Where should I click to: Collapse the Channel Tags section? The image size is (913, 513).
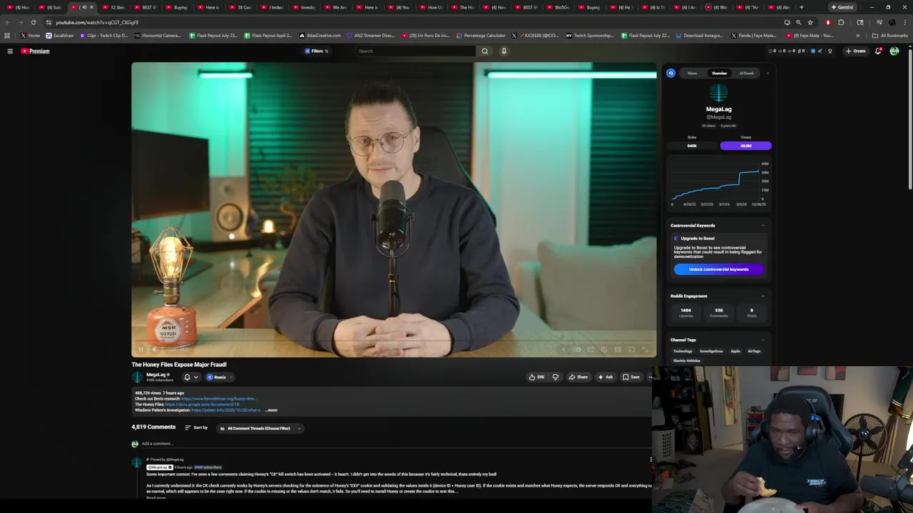point(762,340)
